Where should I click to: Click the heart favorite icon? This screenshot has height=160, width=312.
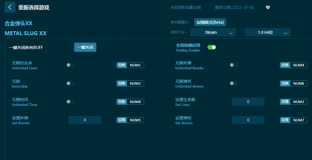tap(268, 7)
